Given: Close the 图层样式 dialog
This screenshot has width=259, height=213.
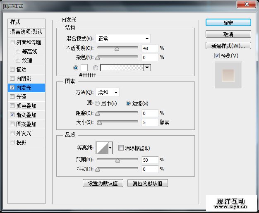Looking at the screenshot, I should [247, 4].
